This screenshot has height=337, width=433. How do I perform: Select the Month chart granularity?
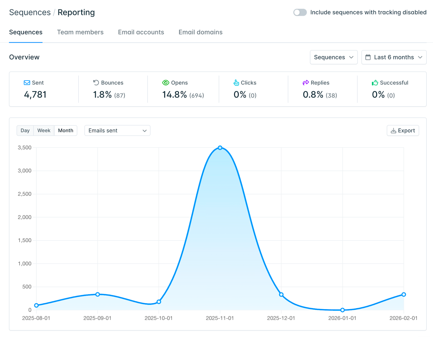[x=65, y=131]
